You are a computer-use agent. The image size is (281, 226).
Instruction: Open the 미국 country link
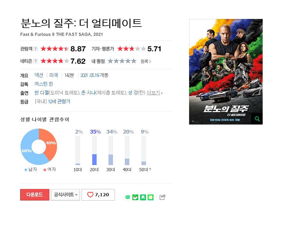pos(54,75)
